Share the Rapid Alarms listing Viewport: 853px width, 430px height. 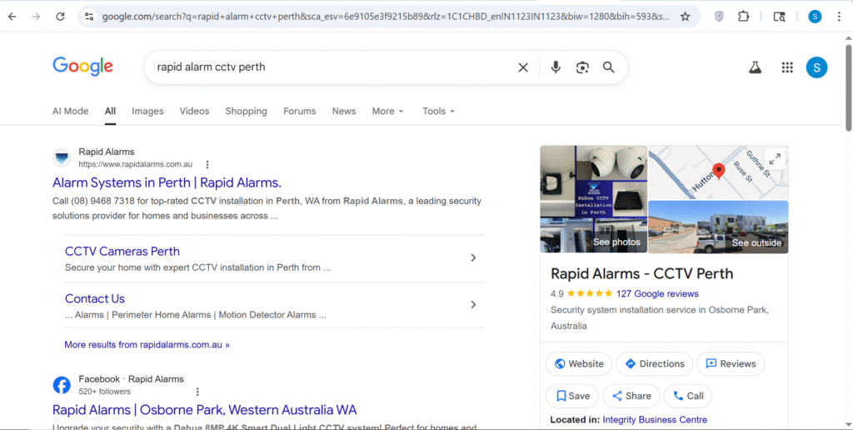631,396
